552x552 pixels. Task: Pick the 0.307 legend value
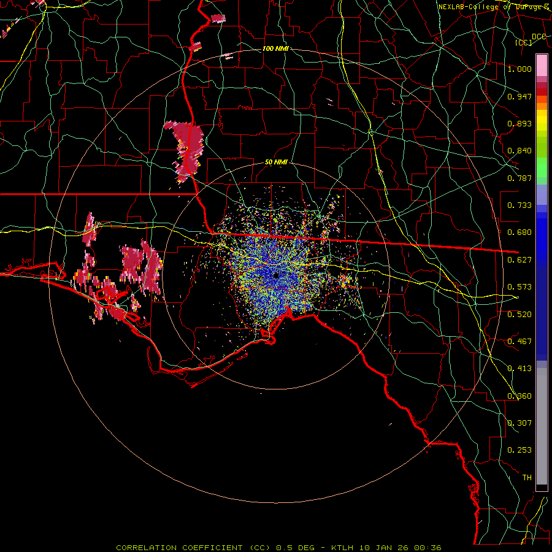click(x=519, y=423)
